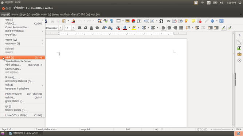Select the Line drawing tool
The image size is (243, 136).
(x=207, y=21)
